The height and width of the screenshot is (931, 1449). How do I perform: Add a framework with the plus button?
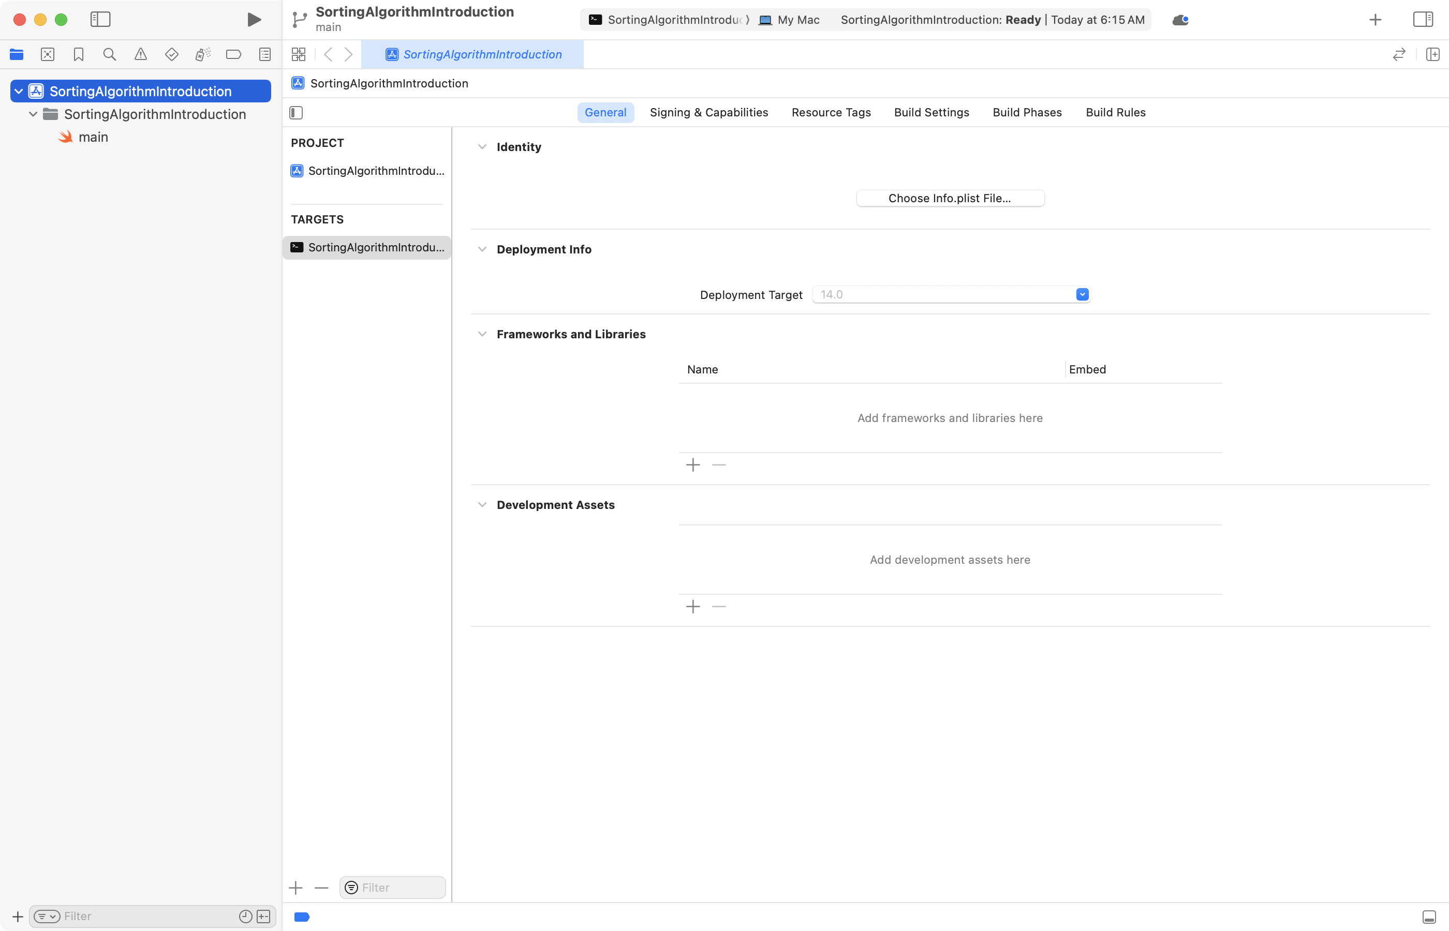pos(692,464)
